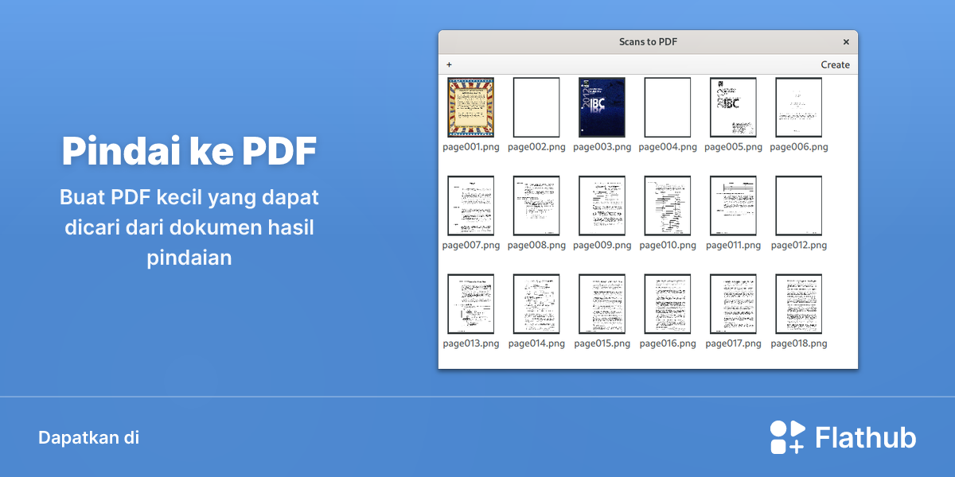The image size is (955, 477).
Task: Select the page013.png thumbnail
Action: point(471,304)
